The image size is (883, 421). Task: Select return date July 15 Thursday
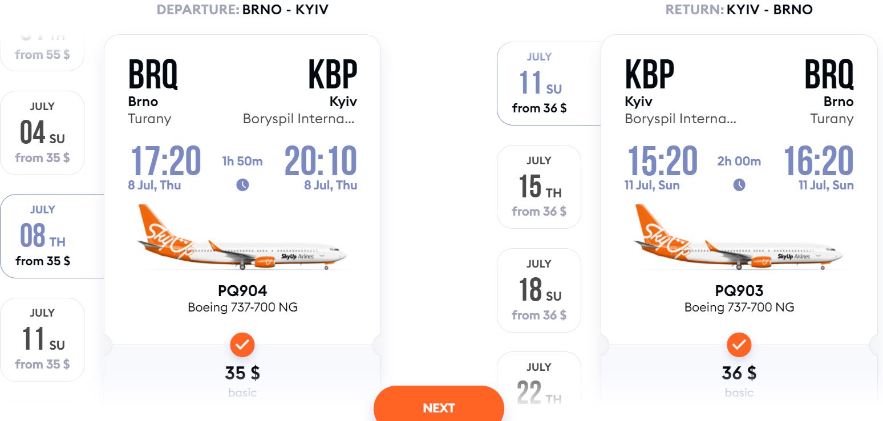click(539, 187)
